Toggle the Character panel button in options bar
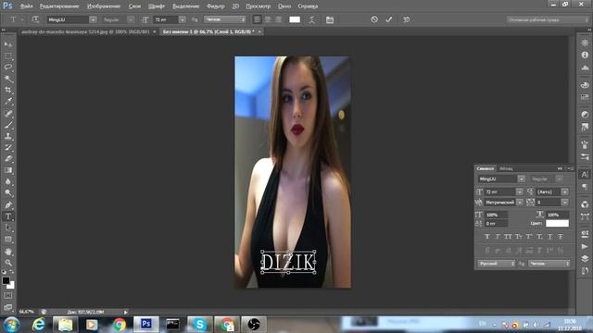This screenshot has width=593, height=333. pos(330,19)
